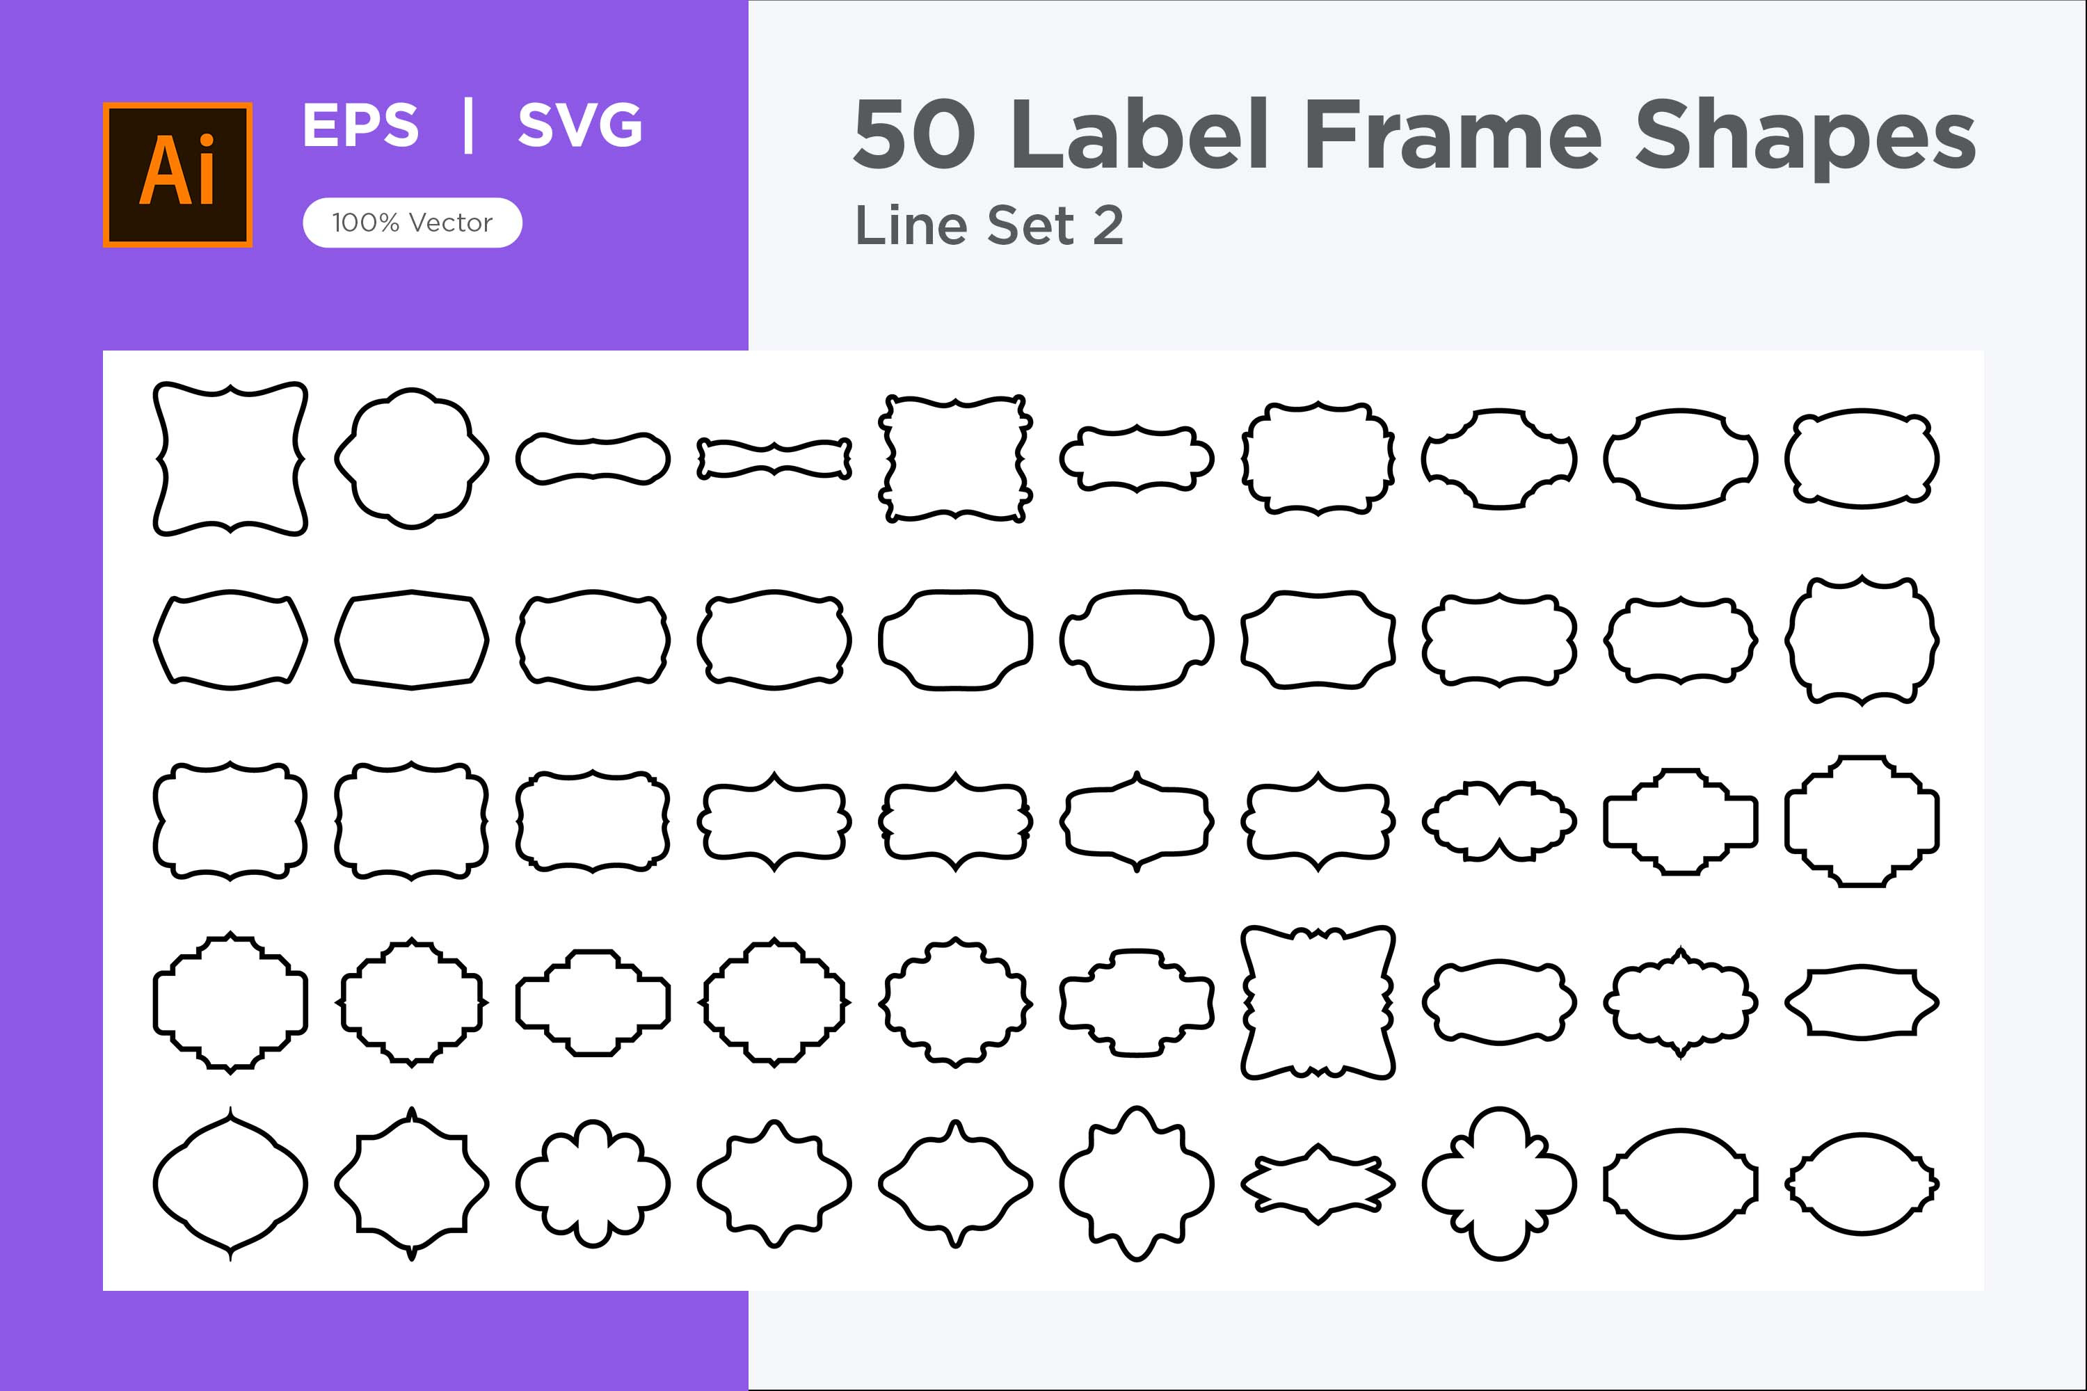Click the '50 Label Frame Shapes' title
This screenshot has width=2087, height=1391.
1414,136
